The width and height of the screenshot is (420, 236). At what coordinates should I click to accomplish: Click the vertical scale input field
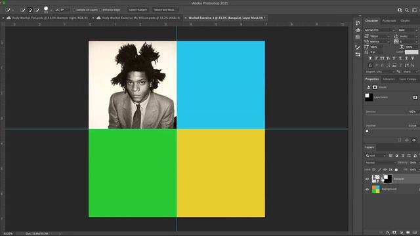click(377, 47)
